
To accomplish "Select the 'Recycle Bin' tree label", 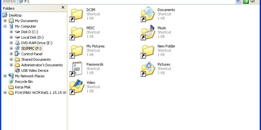I will (x=24, y=81).
